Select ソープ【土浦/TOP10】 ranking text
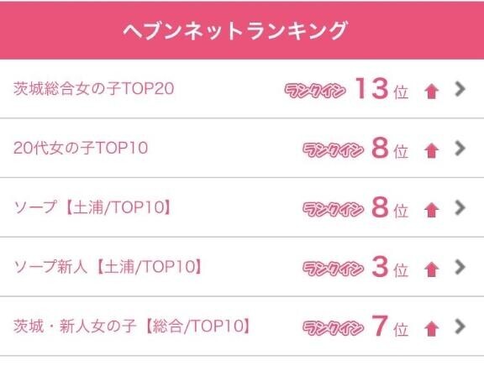 coord(92,207)
